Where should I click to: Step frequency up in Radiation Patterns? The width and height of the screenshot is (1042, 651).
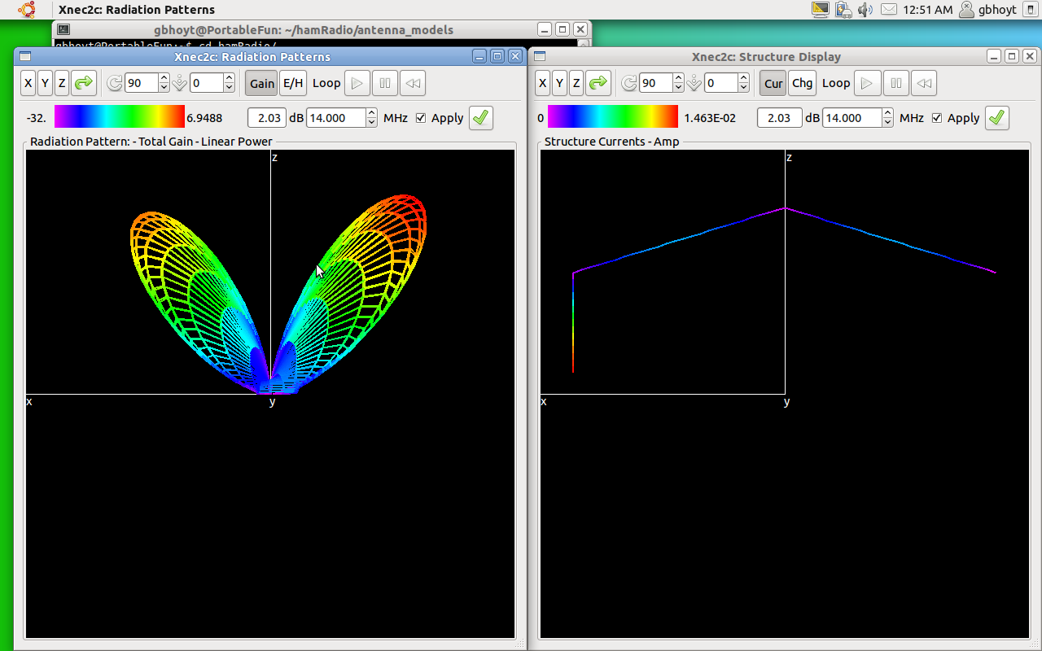tap(372, 113)
